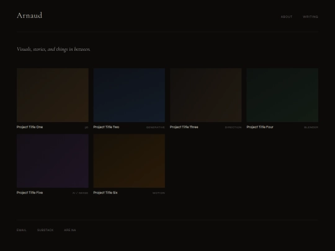Open the Writing page
Image resolution: width=335 pixels, height=251 pixels.
coord(310,17)
